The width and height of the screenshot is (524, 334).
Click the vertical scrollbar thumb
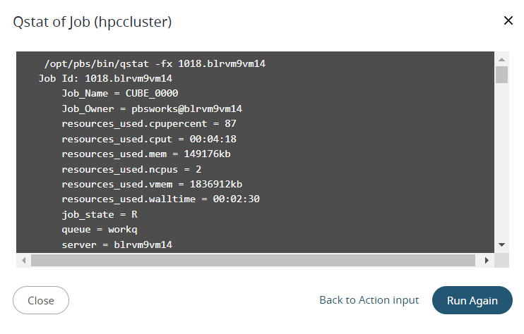coord(501,75)
